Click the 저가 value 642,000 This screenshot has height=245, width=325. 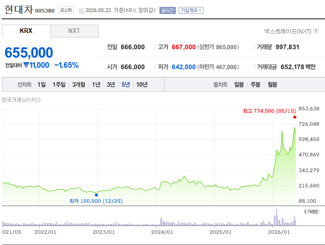184,67
